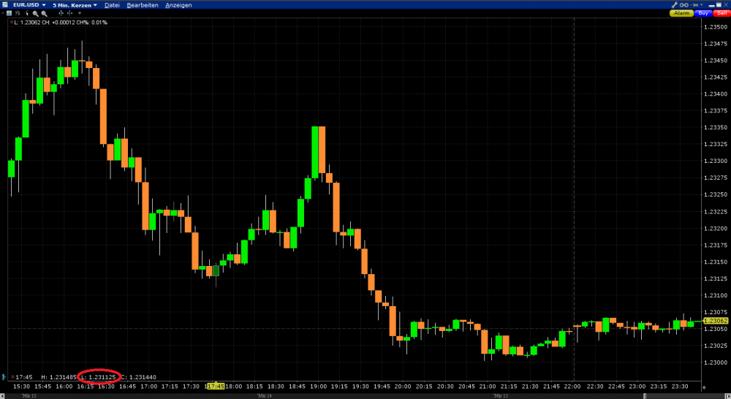The height and width of the screenshot is (399, 731).
Task: Open the Datei menu
Action: 112,5
